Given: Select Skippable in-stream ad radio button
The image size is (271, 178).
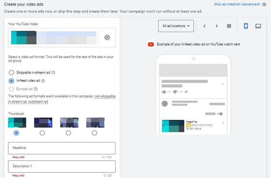Looking at the screenshot, I should click(11, 73).
